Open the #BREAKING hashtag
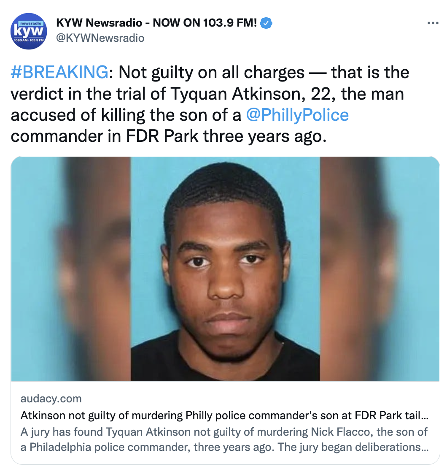The width and height of the screenshot is (447, 472). click(x=59, y=72)
